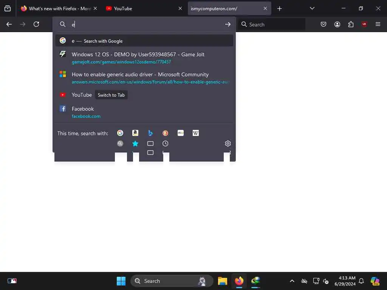Go forward one page
Image resolution: width=387 pixels, height=290 pixels.
click(23, 24)
